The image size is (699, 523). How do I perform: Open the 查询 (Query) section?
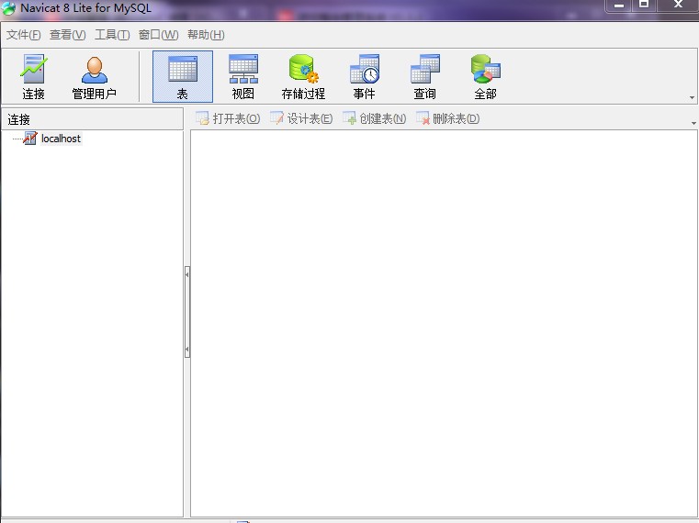coord(425,77)
